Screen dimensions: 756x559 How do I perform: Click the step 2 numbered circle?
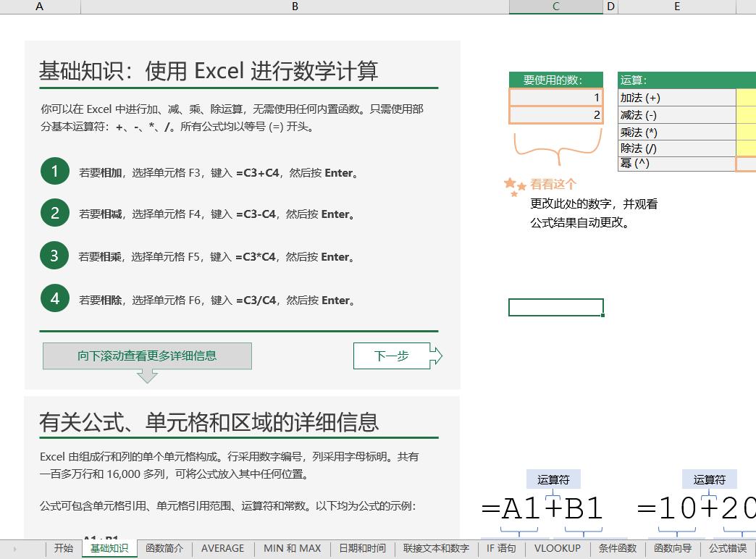[54, 213]
